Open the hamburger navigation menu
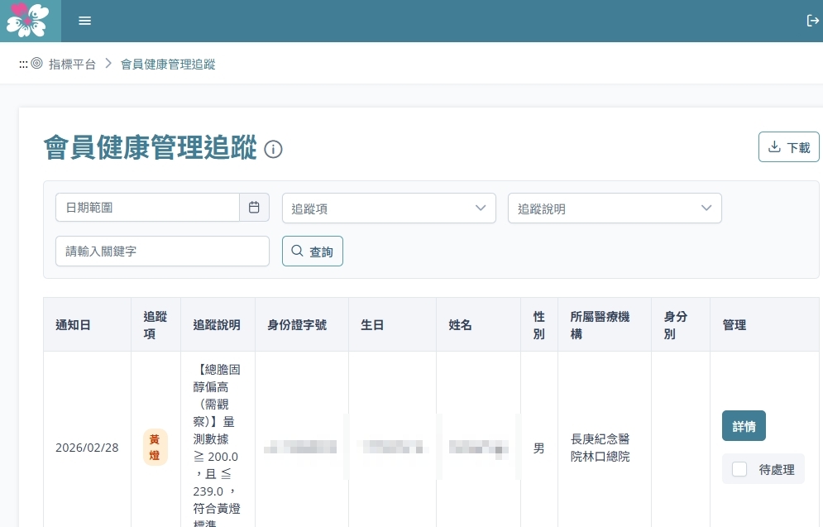 [x=84, y=21]
